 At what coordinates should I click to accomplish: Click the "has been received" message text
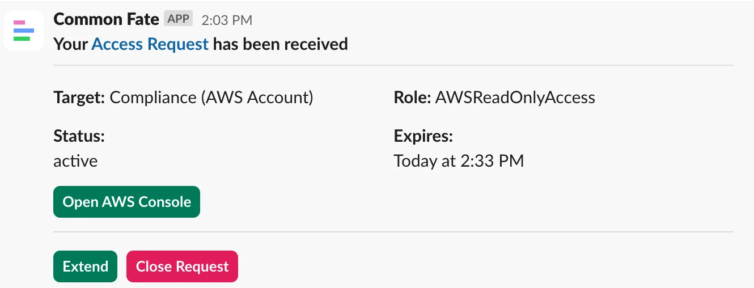[x=281, y=44]
